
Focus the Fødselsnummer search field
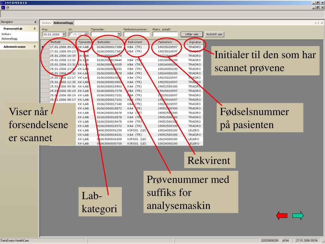136,34
